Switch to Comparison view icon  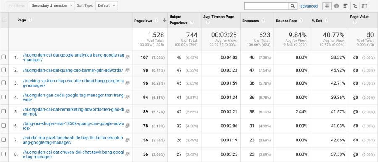pos(355,6)
